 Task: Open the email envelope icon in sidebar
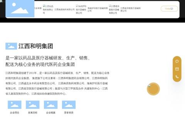[177, 69]
